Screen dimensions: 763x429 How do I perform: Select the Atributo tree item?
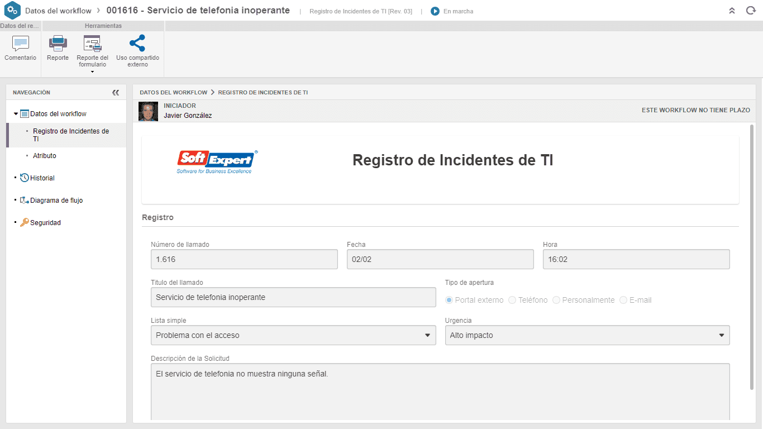45,156
